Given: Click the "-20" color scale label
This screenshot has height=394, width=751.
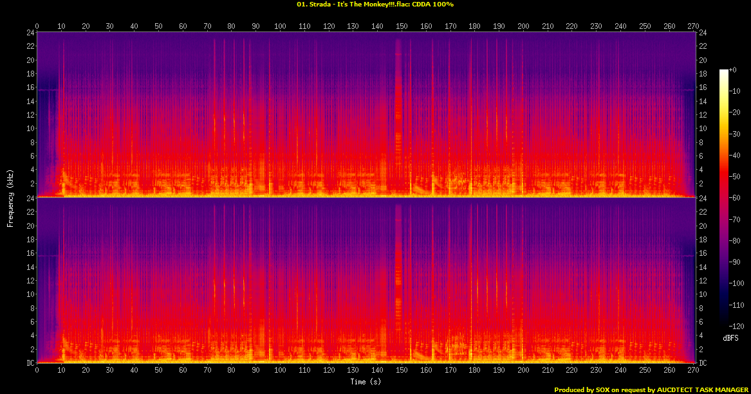Looking at the screenshot, I should point(735,112).
